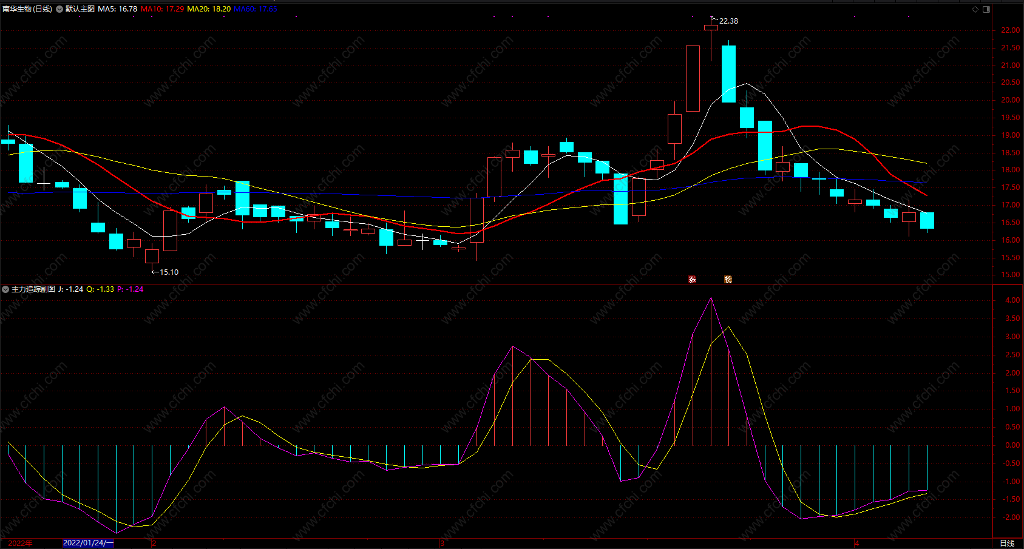Viewport: 1024px width, 549px height.
Task: Click the 默认主图 indicator name
Action: [80, 9]
